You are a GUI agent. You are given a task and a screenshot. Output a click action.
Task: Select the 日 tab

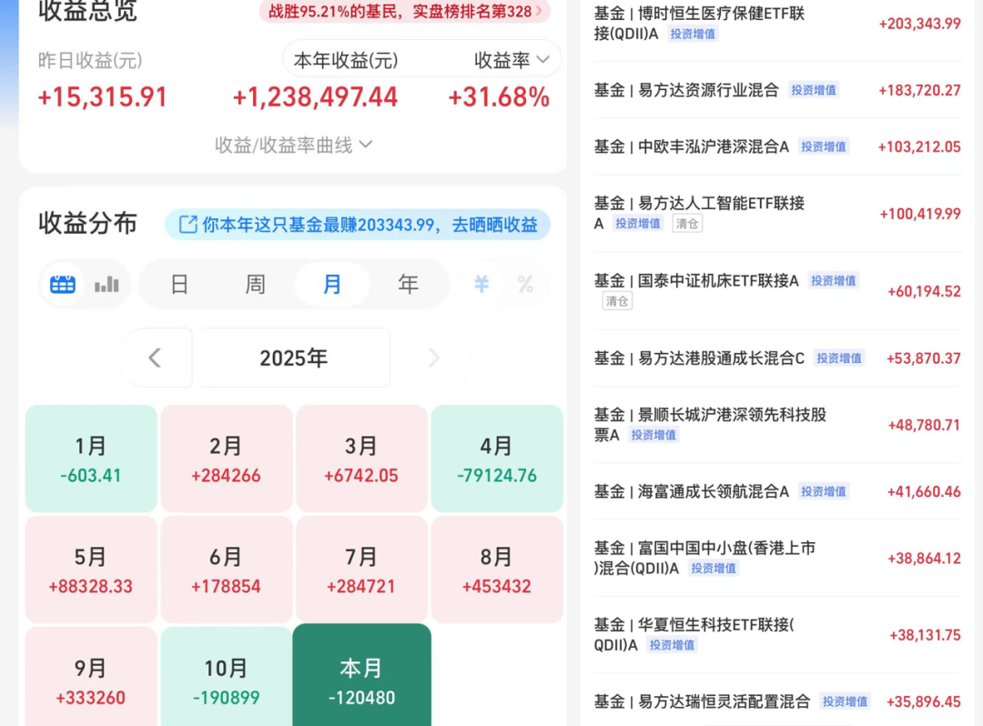click(x=179, y=285)
